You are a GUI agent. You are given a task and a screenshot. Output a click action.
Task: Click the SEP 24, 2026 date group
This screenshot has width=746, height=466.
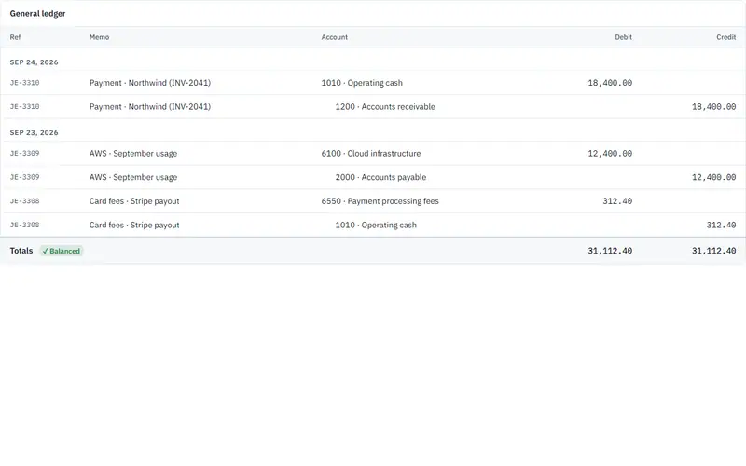pos(34,62)
